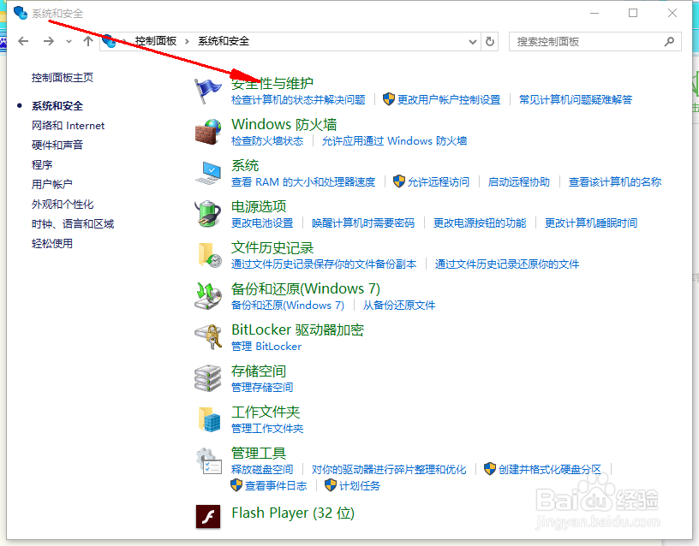The height and width of the screenshot is (546, 699).
Task: Go forward with the right arrow button
Action: (x=48, y=41)
